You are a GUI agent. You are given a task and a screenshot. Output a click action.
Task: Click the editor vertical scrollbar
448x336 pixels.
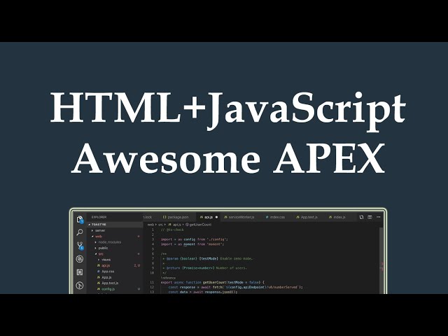point(381,260)
